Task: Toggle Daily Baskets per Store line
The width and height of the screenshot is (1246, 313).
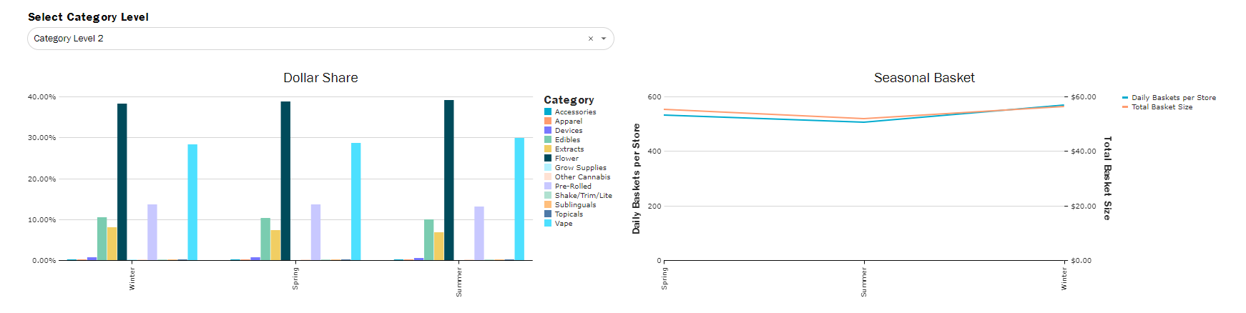Action: (x=1173, y=98)
